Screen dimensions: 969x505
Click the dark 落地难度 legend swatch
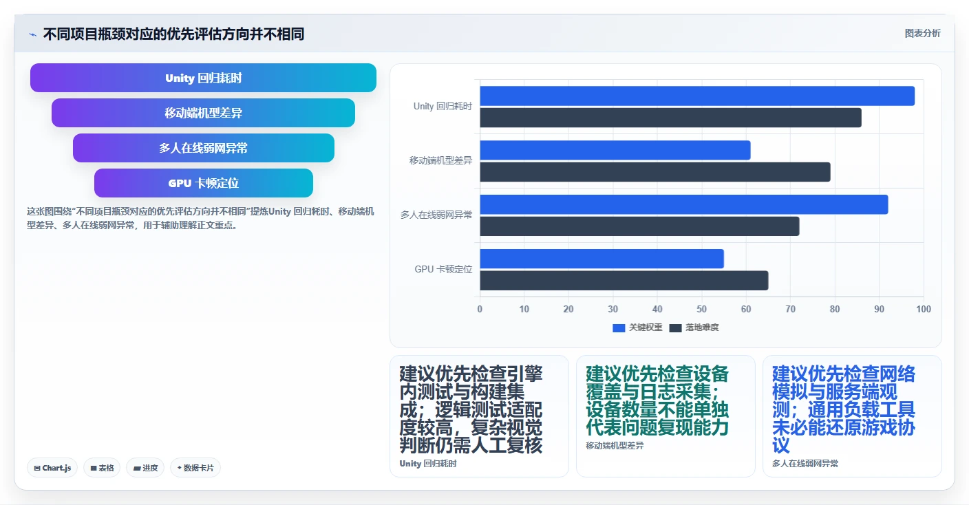tap(675, 327)
